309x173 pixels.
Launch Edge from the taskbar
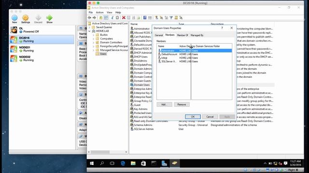tap(123, 163)
